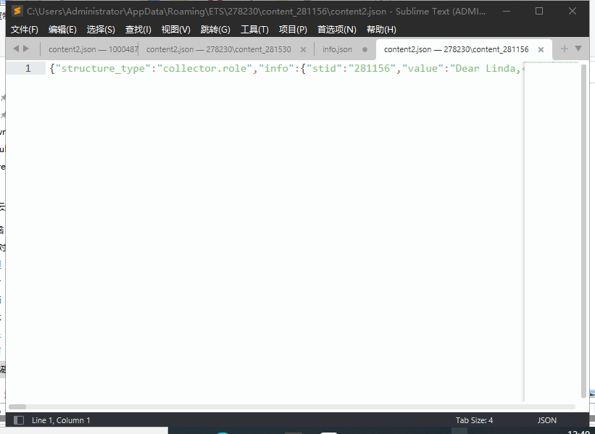595x434 pixels.
Task: Select the active content_281156 tab
Action: [x=456, y=49]
